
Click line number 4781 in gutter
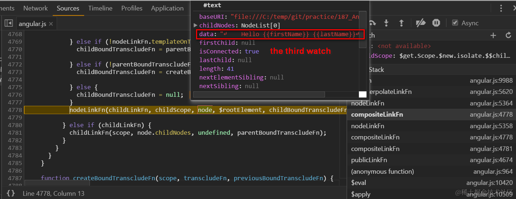tap(15, 133)
